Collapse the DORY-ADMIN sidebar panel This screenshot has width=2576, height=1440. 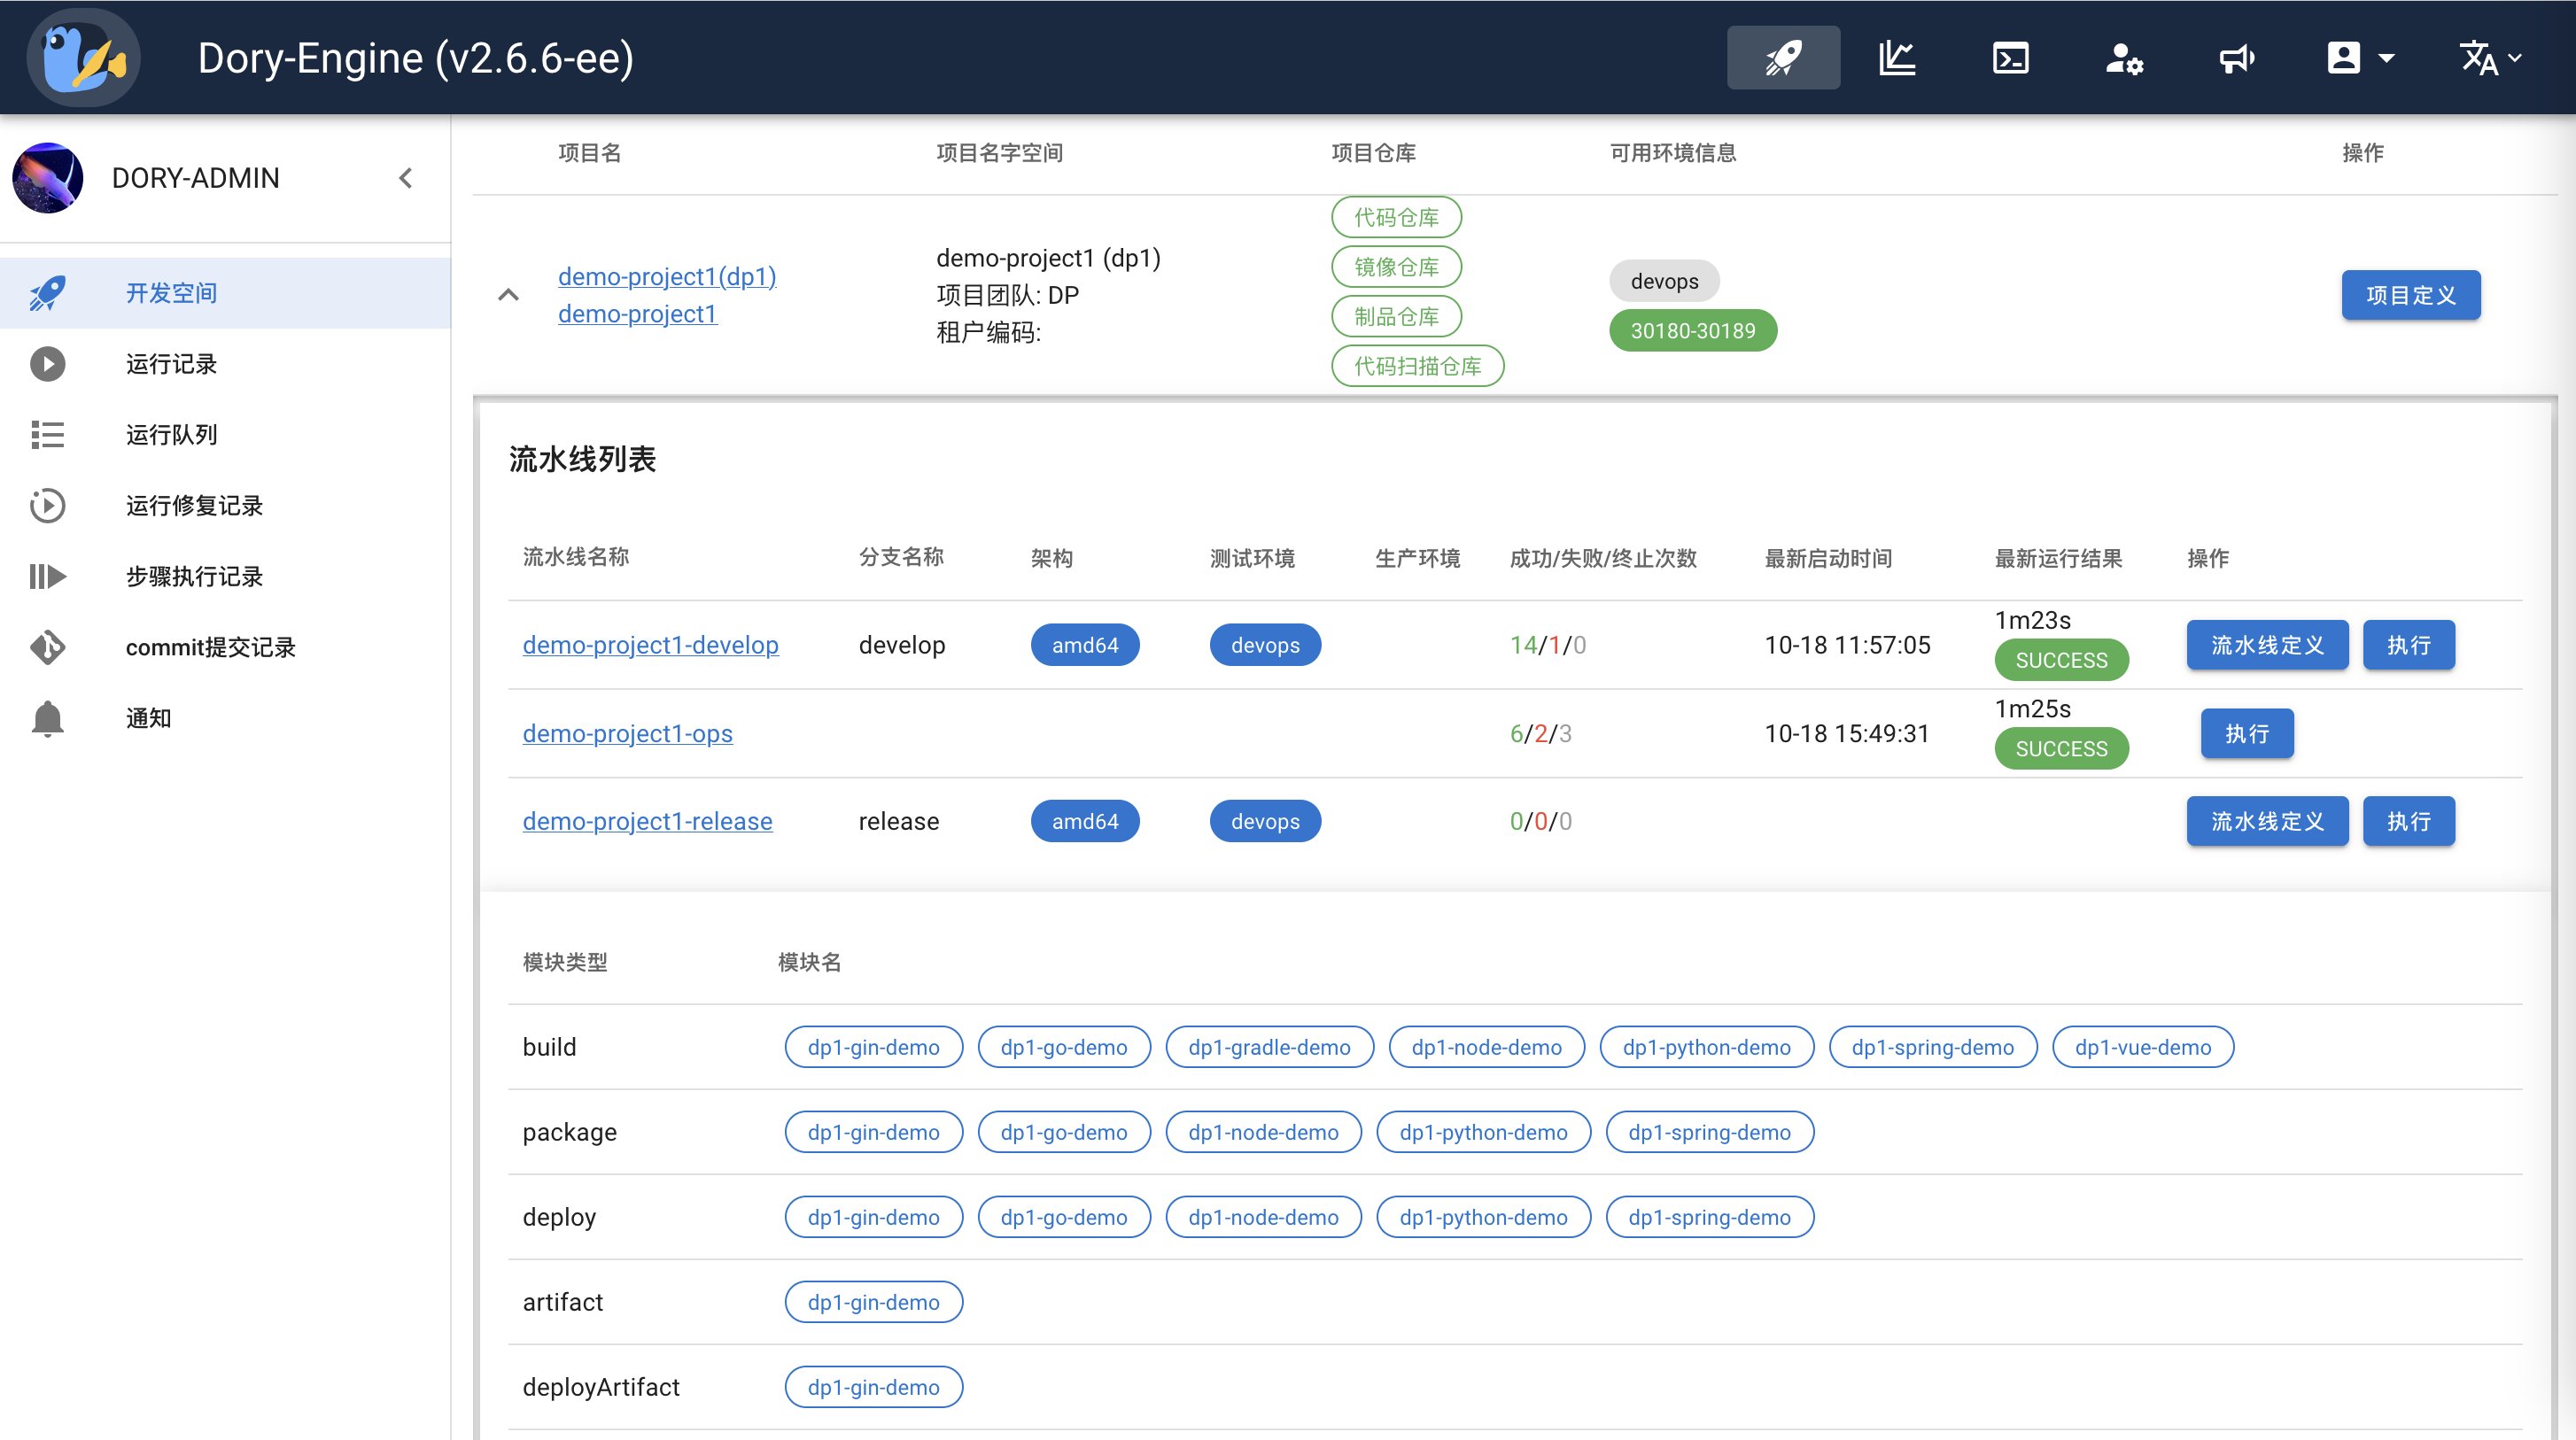(x=406, y=178)
